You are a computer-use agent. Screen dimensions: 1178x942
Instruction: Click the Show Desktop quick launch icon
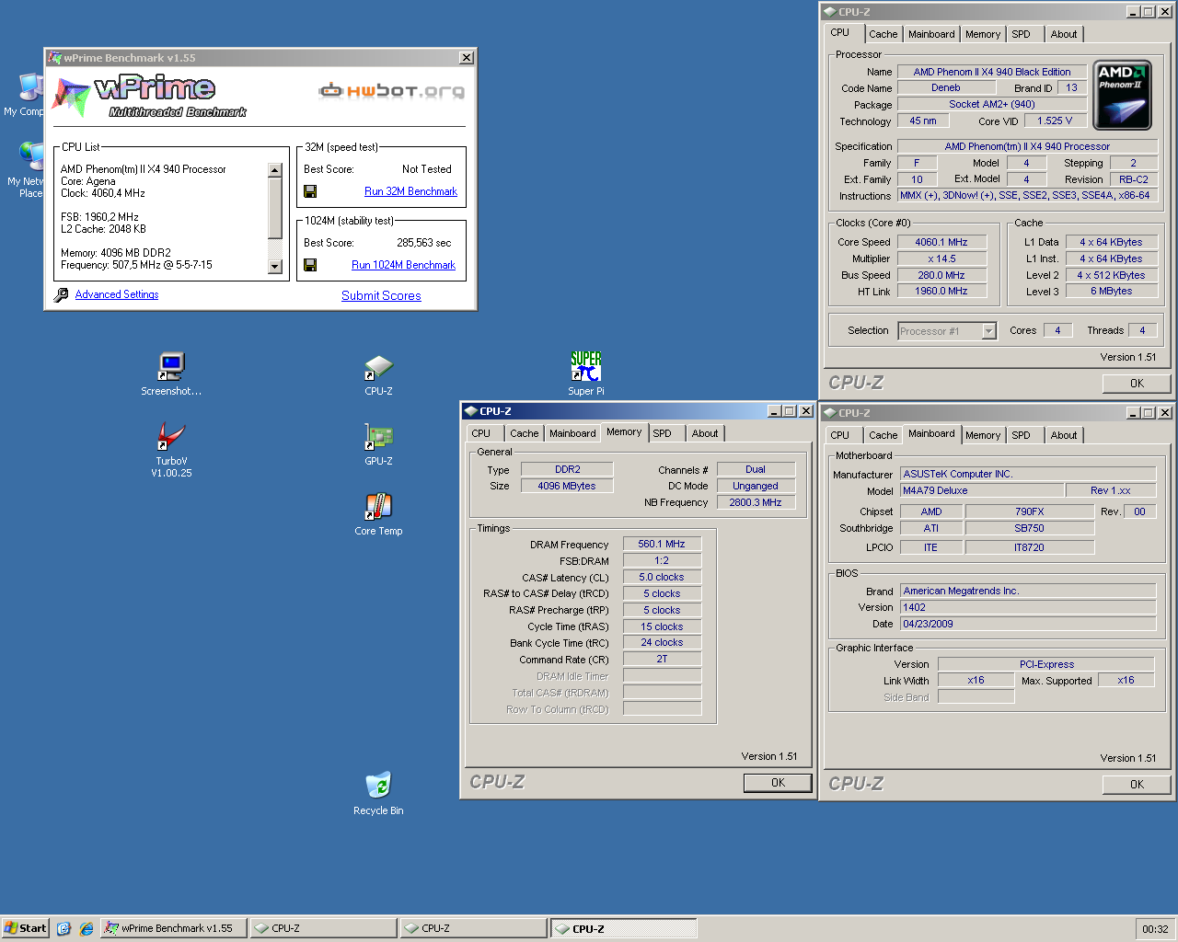click(x=64, y=929)
